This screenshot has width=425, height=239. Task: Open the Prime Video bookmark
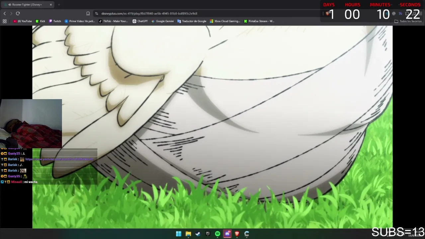[80, 21]
